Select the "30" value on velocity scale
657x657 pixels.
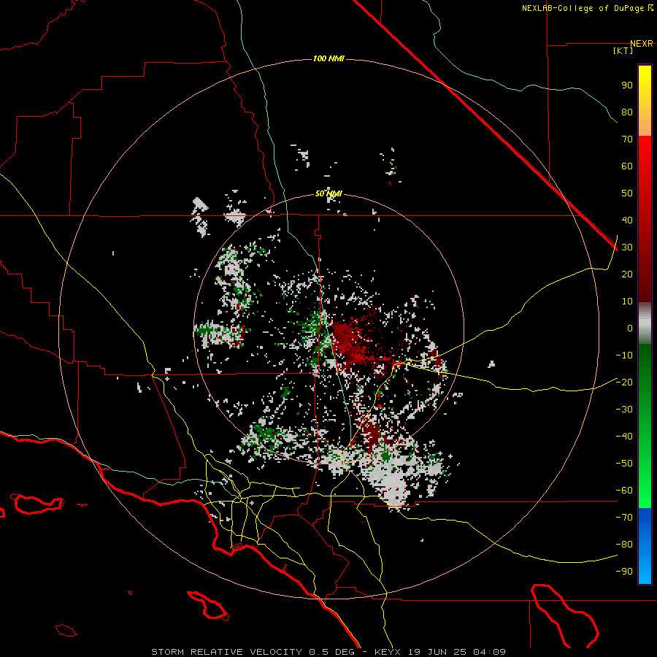tap(627, 247)
